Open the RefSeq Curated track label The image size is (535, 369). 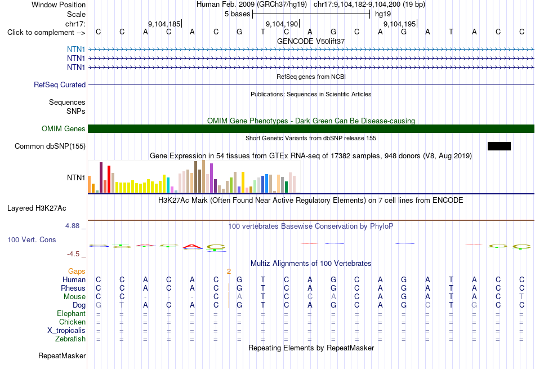click(x=60, y=85)
